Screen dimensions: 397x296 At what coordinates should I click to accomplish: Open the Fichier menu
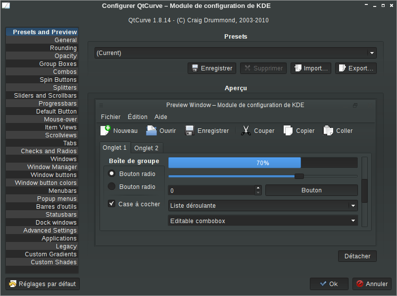pyautogui.click(x=111, y=117)
